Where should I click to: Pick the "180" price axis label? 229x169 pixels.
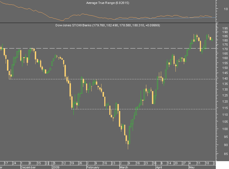coord(225,40)
